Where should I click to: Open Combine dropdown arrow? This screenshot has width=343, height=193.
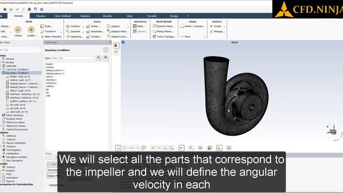83,26
